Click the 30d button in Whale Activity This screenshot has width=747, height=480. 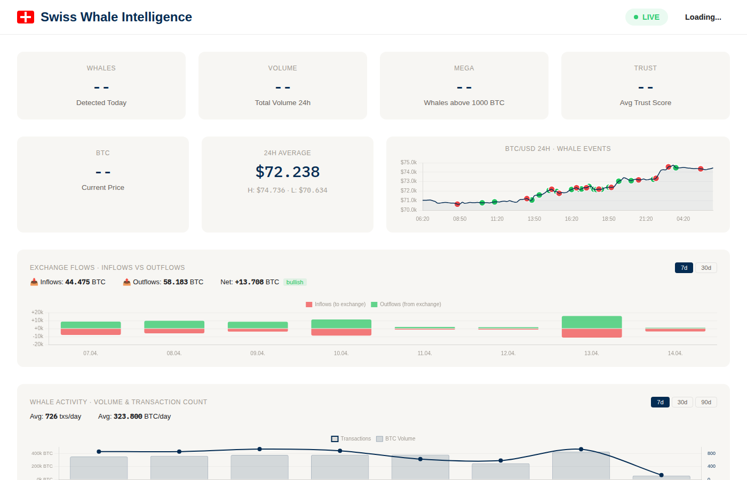click(x=682, y=402)
